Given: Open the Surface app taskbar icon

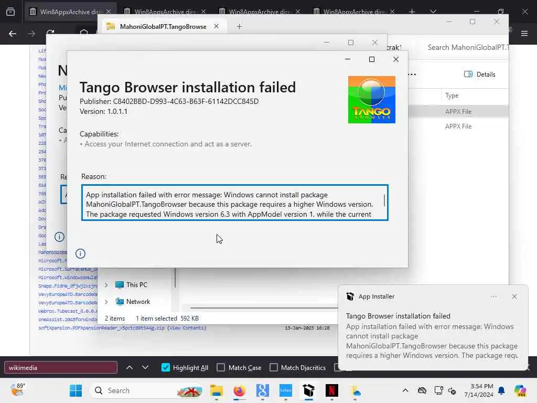Looking at the screenshot, I should [x=286, y=390].
